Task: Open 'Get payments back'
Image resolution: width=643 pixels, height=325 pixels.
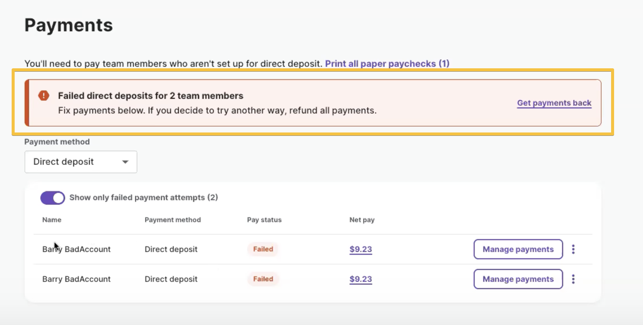Action: tap(554, 103)
